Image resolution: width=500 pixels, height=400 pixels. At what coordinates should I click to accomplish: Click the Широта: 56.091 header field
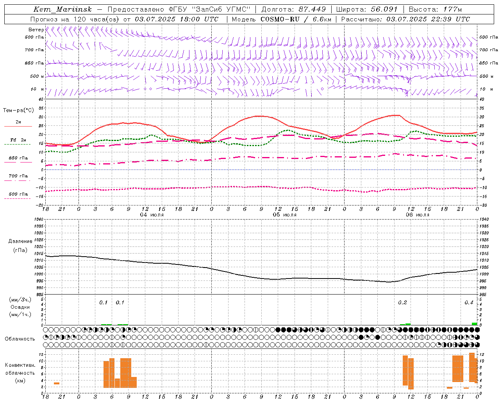367,9
